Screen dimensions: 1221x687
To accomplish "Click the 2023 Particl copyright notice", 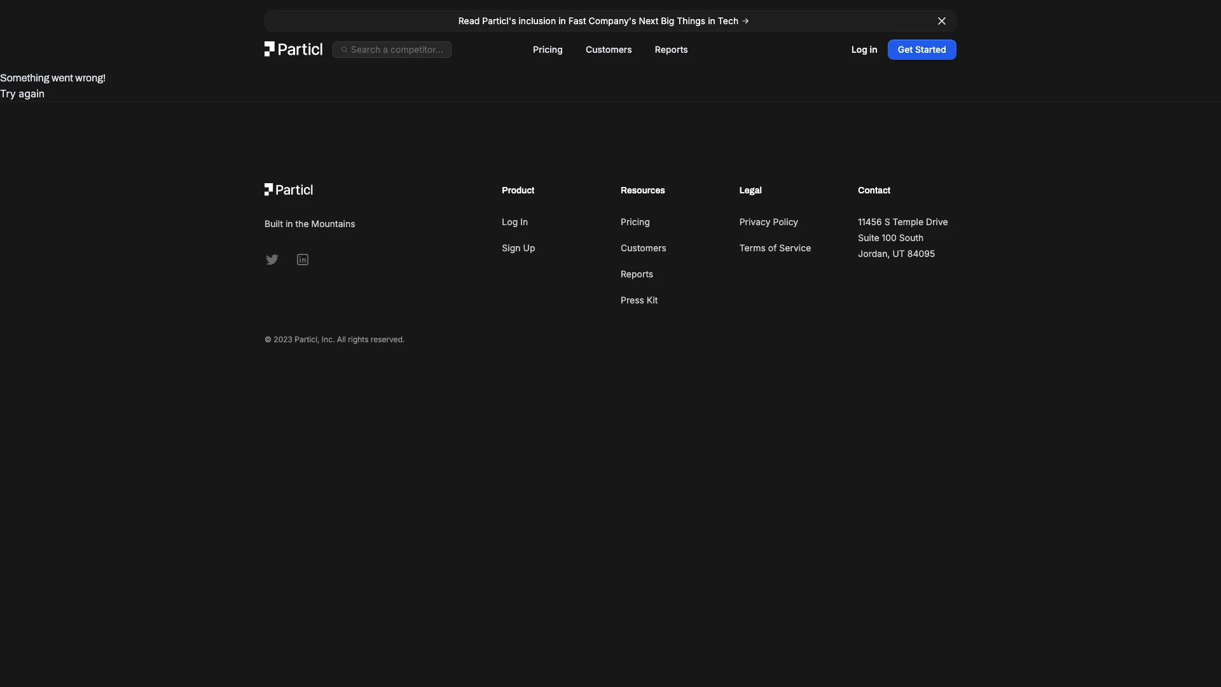I will (x=335, y=340).
